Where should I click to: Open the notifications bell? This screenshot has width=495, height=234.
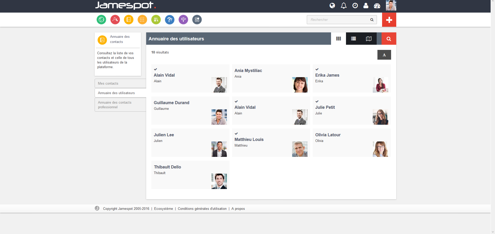coord(344,6)
